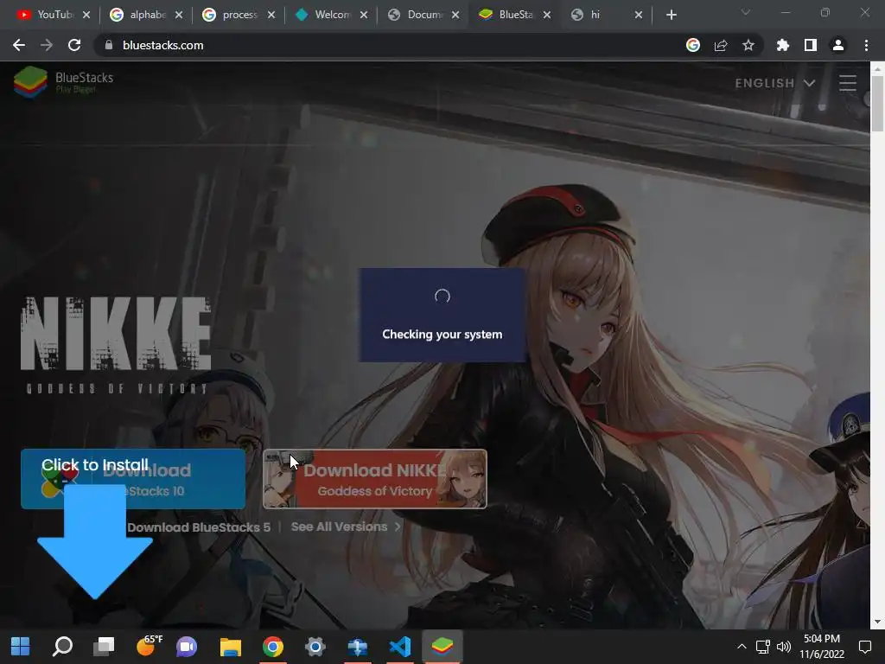Close the YouTube tab

click(x=86, y=15)
